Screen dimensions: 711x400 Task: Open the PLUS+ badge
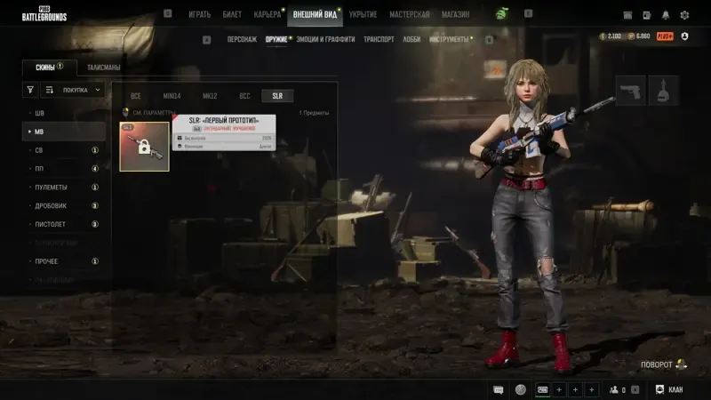pos(665,36)
